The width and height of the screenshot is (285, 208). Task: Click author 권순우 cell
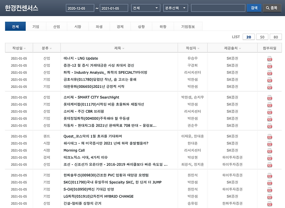tap(193, 125)
